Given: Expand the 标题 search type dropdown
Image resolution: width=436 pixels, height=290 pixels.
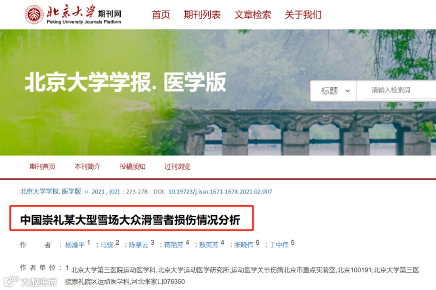Looking at the screenshot, I should coord(333,91).
